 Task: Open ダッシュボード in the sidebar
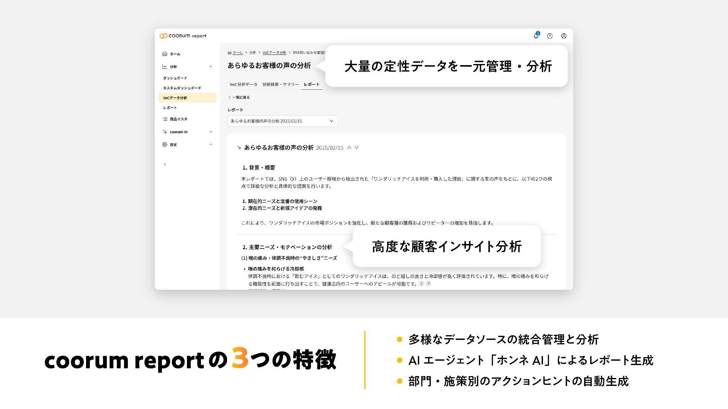[175, 78]
